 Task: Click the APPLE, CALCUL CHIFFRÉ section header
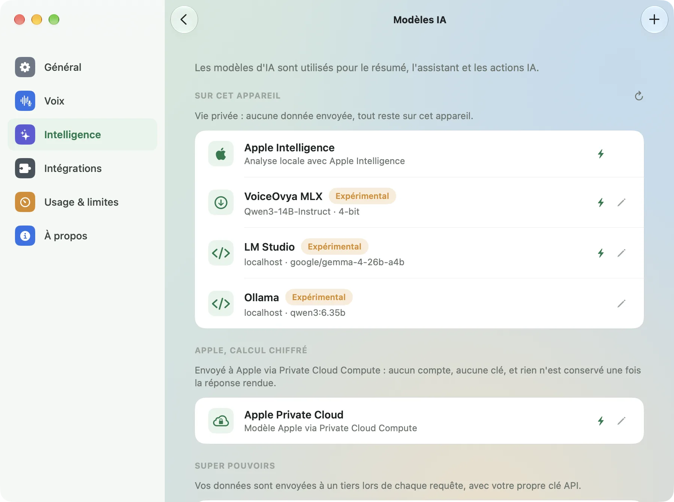coord(251,350)
